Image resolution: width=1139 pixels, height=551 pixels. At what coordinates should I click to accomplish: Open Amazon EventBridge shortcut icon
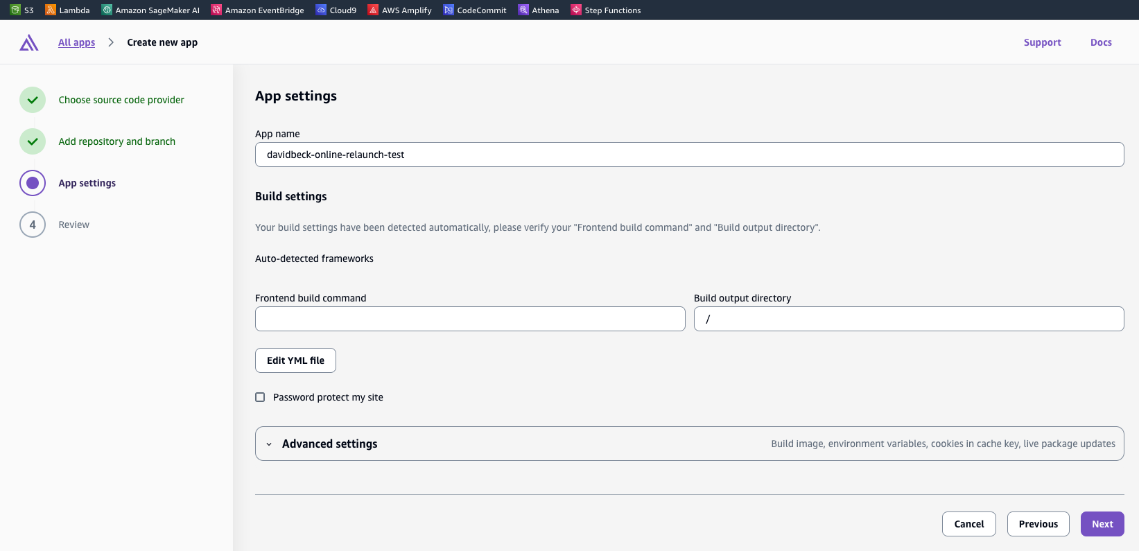click(216, 10)
